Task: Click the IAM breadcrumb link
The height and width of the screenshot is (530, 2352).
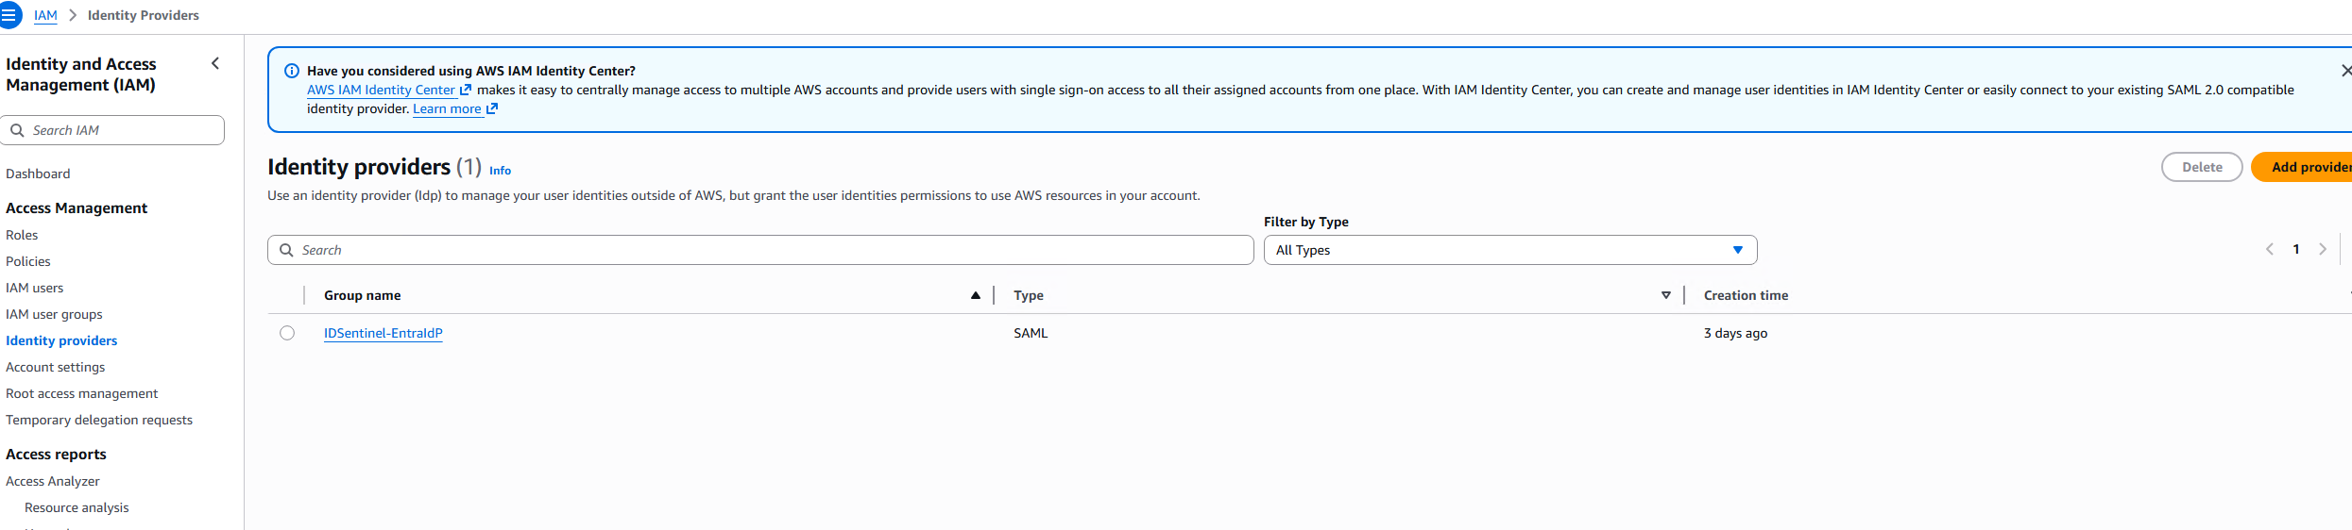Action: [45, 15]
